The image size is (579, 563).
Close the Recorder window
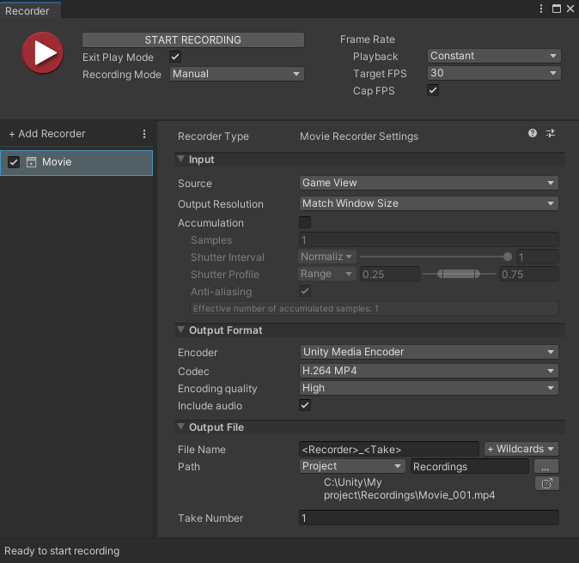point(570,9)
